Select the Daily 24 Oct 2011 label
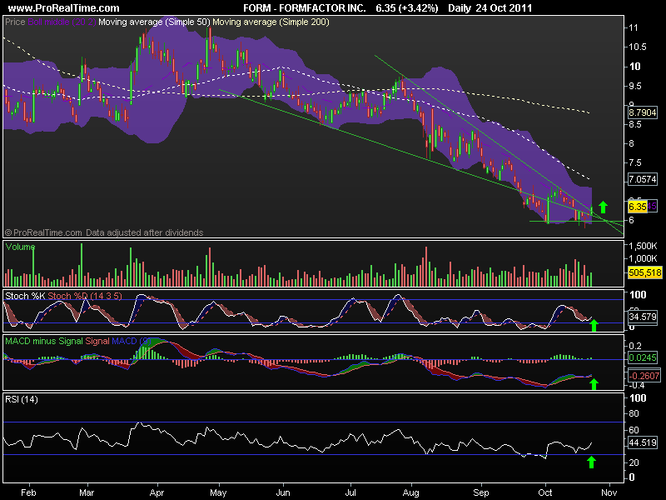 pyautogui.click(x=490, y=8)
